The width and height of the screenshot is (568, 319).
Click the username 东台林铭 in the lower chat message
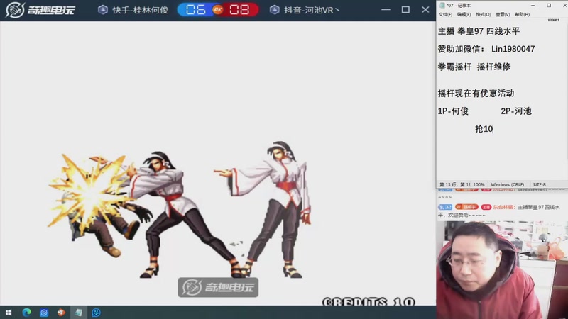pos(503,207)
